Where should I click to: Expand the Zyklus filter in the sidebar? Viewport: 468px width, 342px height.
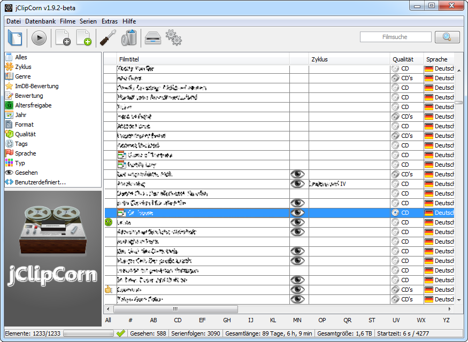(23, 67)
